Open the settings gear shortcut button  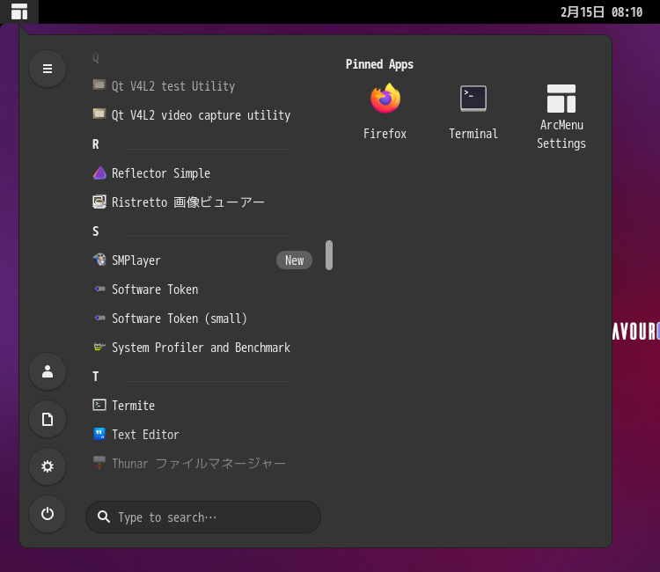tap(48, 466)
